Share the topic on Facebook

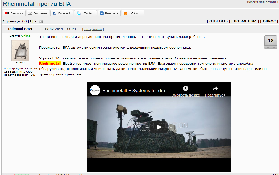pos(62,13)
